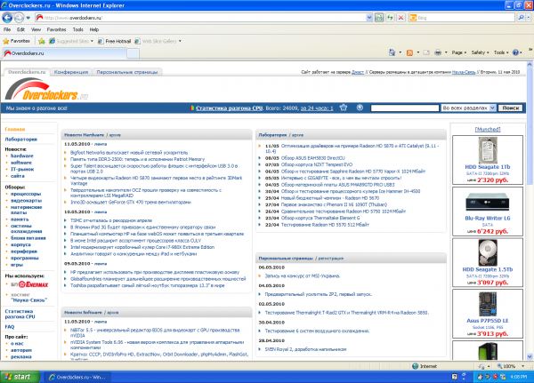Click the browser Forward arrow button
This screenshot has width=534, height=383.
tap(19, 18)
